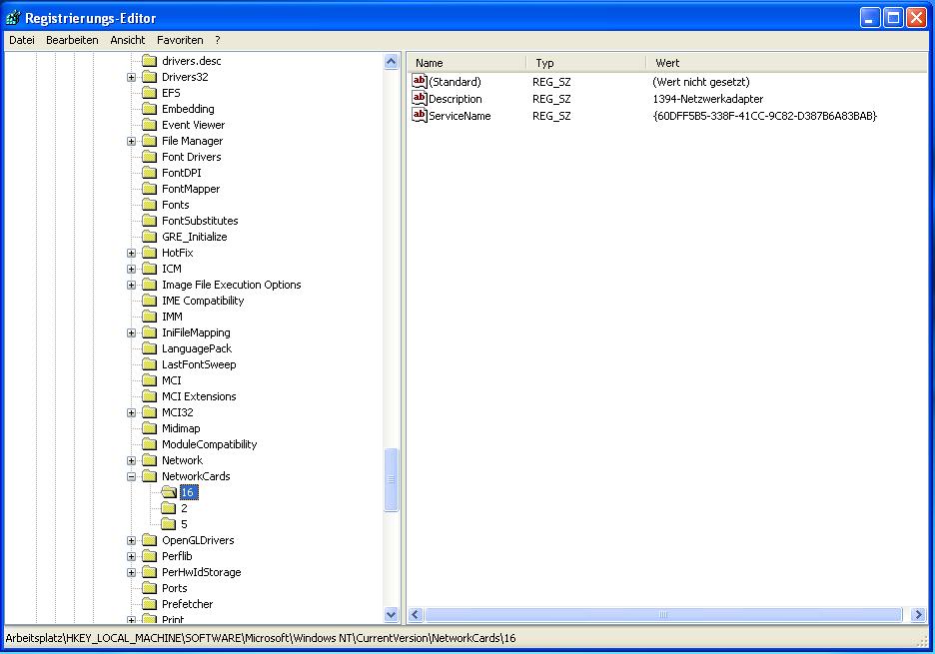Click the drivers.desc folder icon

click(149, 61)
